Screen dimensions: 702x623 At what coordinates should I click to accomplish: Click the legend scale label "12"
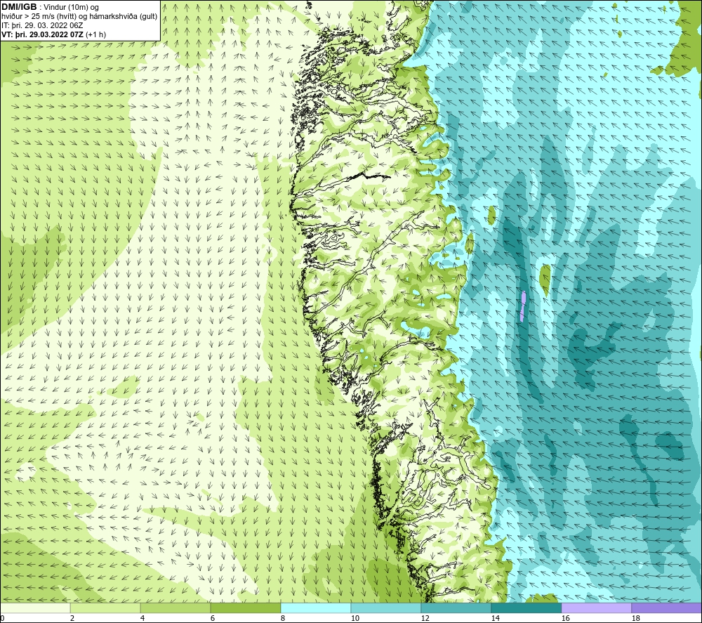point(425,618)
